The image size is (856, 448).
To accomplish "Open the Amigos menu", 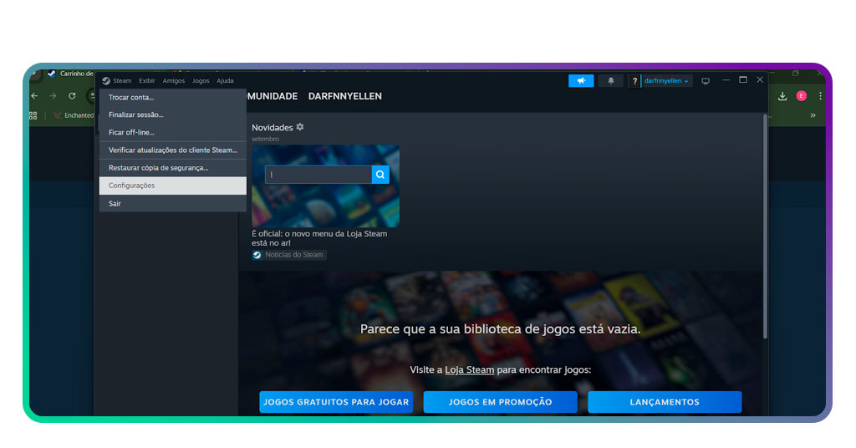I will pos(174,81).
